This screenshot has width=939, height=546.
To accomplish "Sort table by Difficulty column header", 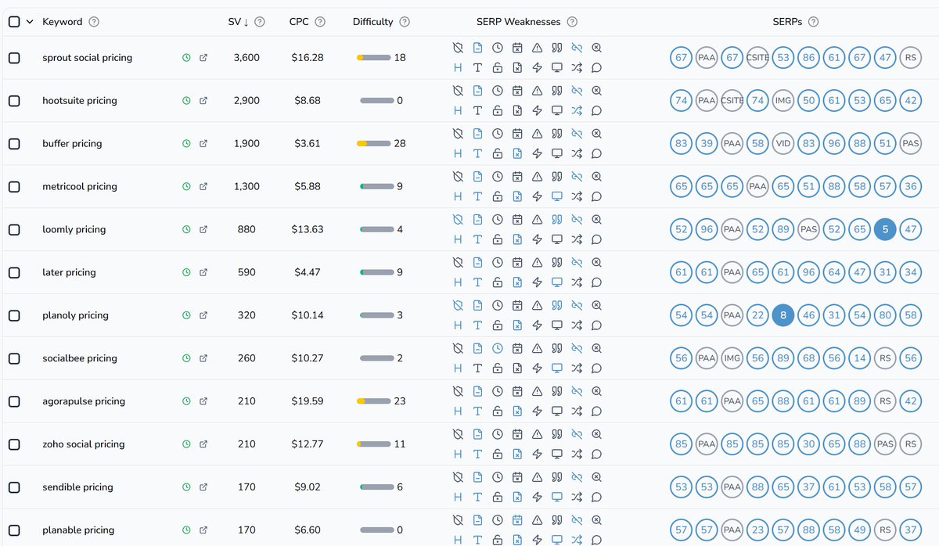I will click(x=373, y=22).
